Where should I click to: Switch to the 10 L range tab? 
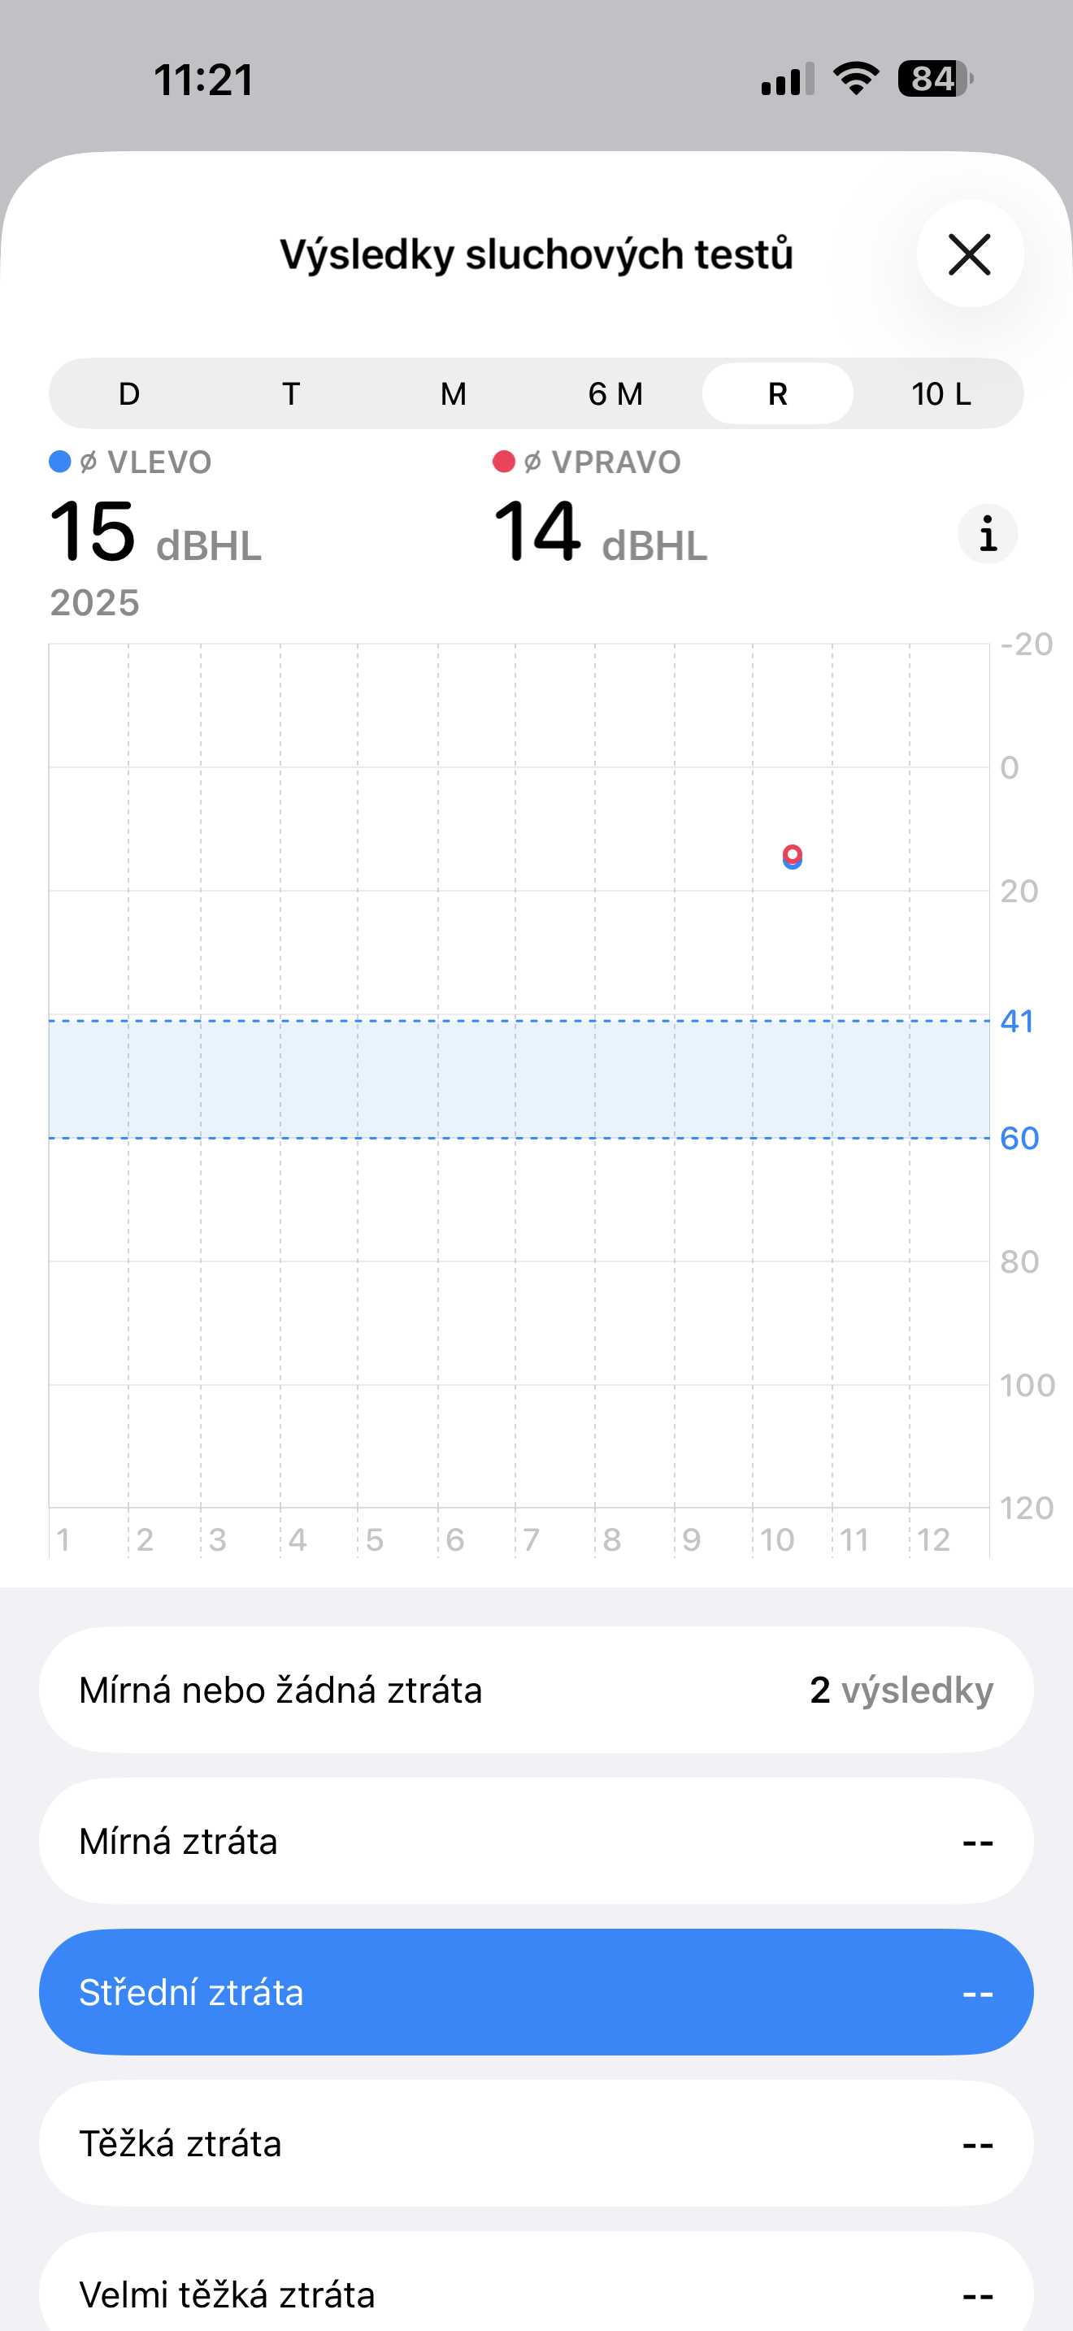pyautogui.click(x=940, y=394)
